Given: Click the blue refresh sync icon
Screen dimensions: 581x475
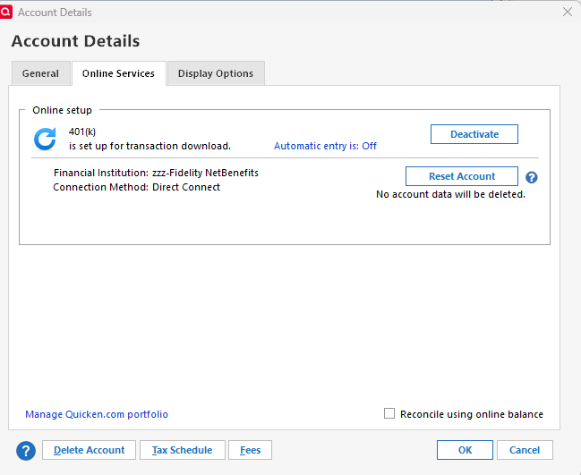Looking at the screenshot, I should pos(45,139).
